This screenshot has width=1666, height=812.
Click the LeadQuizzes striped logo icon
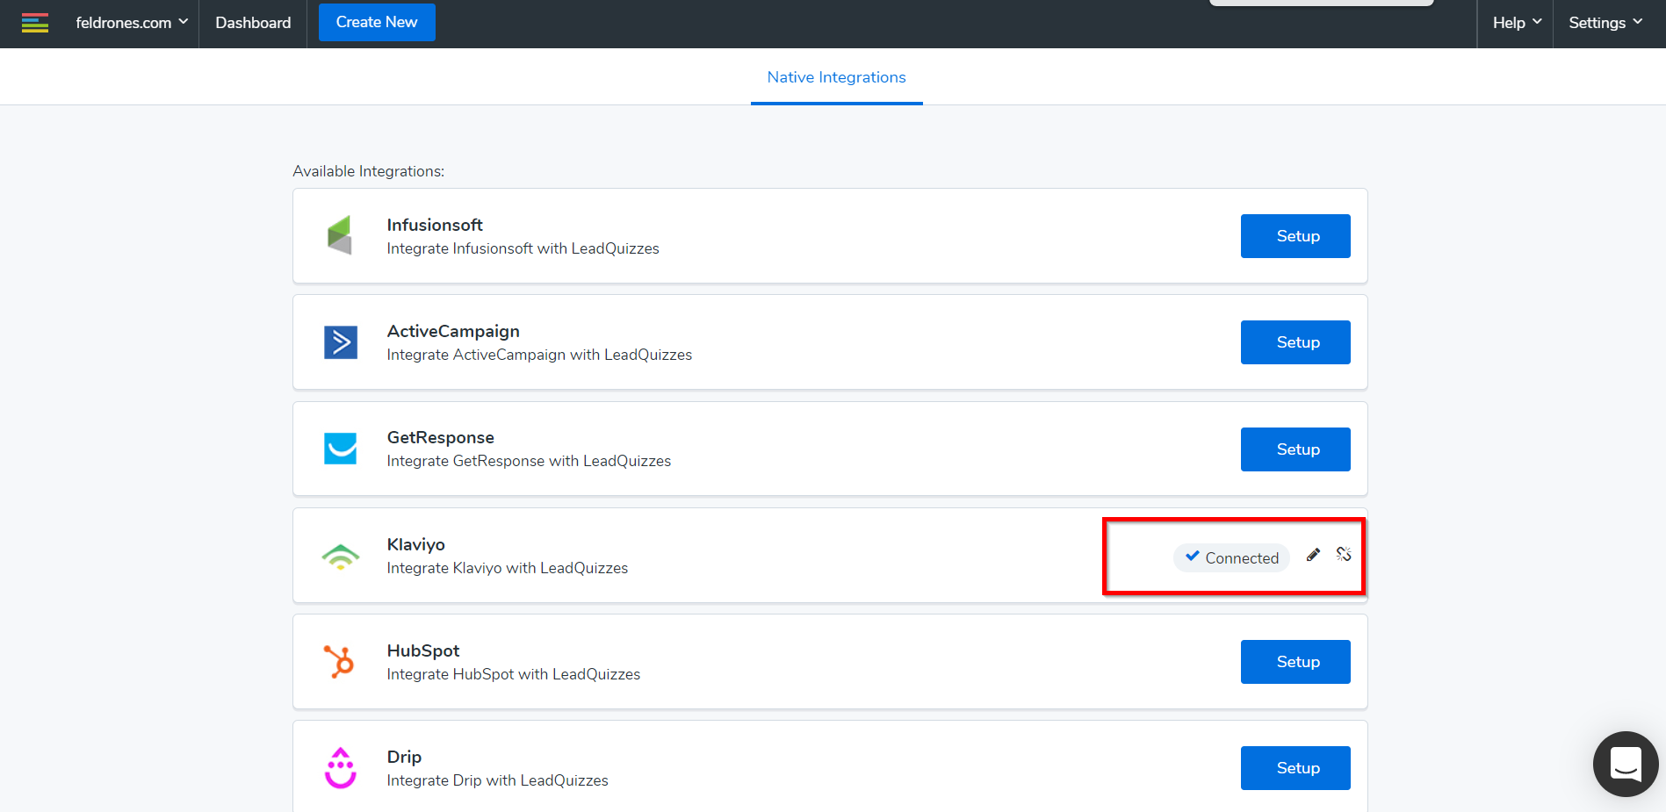pos(35,23)
